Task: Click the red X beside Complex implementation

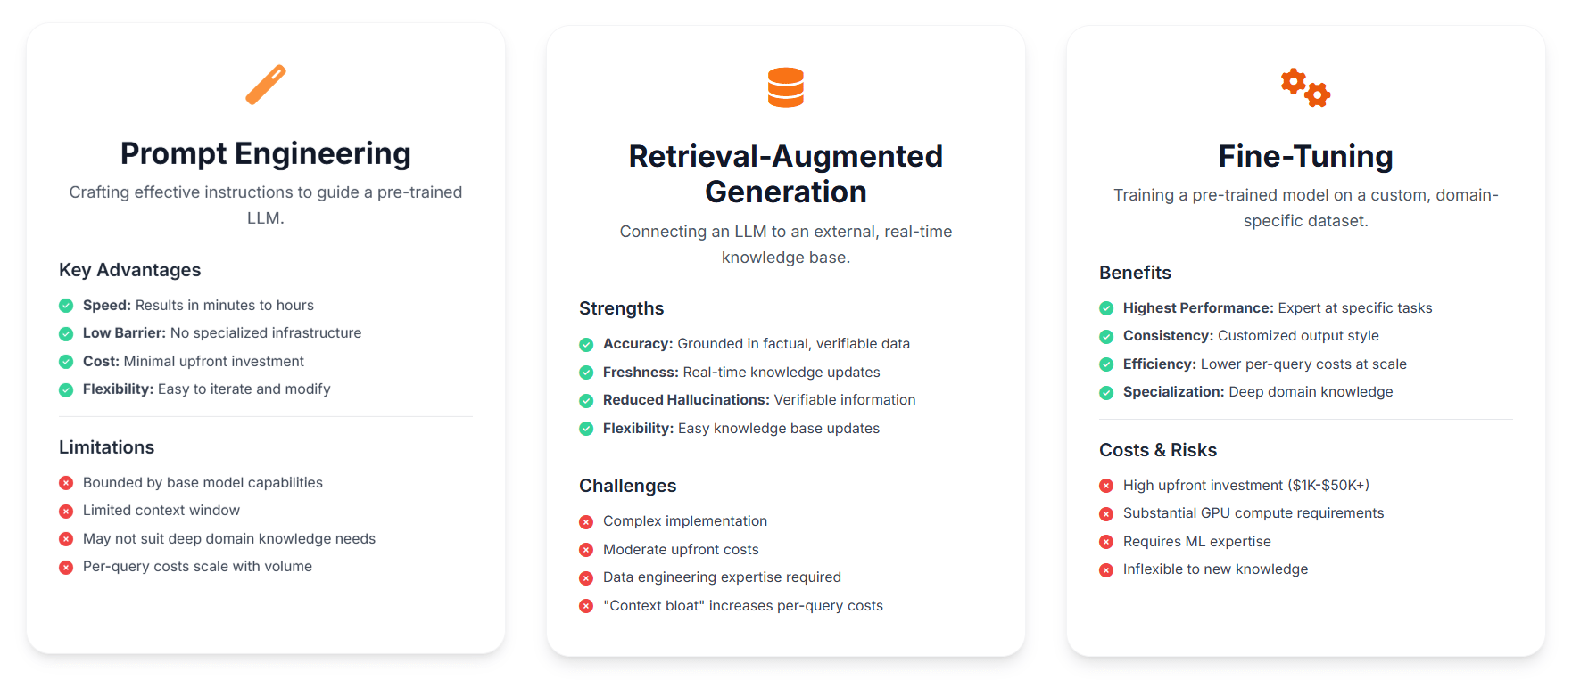Action: tap(586, 522)
